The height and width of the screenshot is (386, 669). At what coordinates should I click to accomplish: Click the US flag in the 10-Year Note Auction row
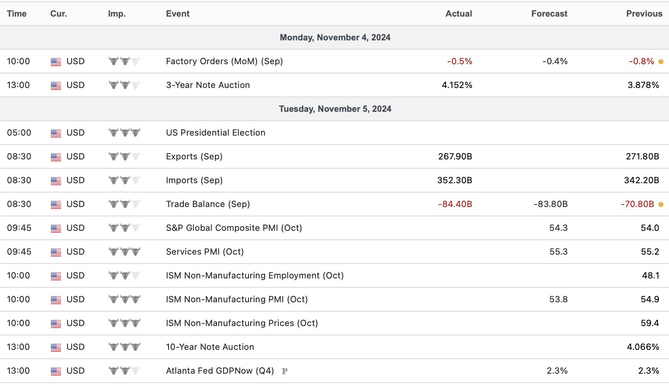coord(56,347)
